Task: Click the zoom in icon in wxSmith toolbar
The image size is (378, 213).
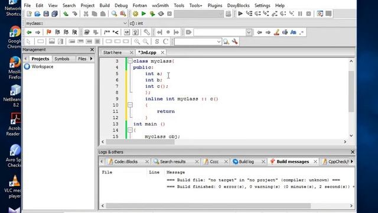Action: (137, 41)
